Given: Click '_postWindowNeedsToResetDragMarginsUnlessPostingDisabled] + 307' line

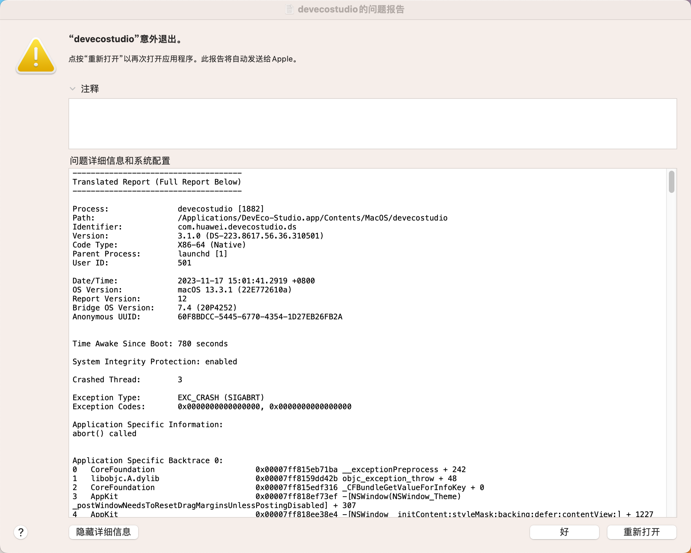Looking at the screenshot, I should pos(214,506).
